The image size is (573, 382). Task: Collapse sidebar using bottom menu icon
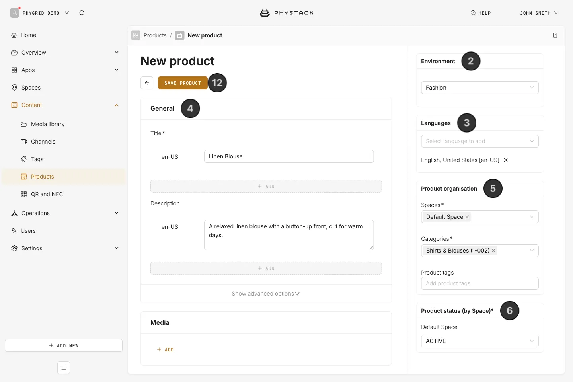tap(64, 368)
